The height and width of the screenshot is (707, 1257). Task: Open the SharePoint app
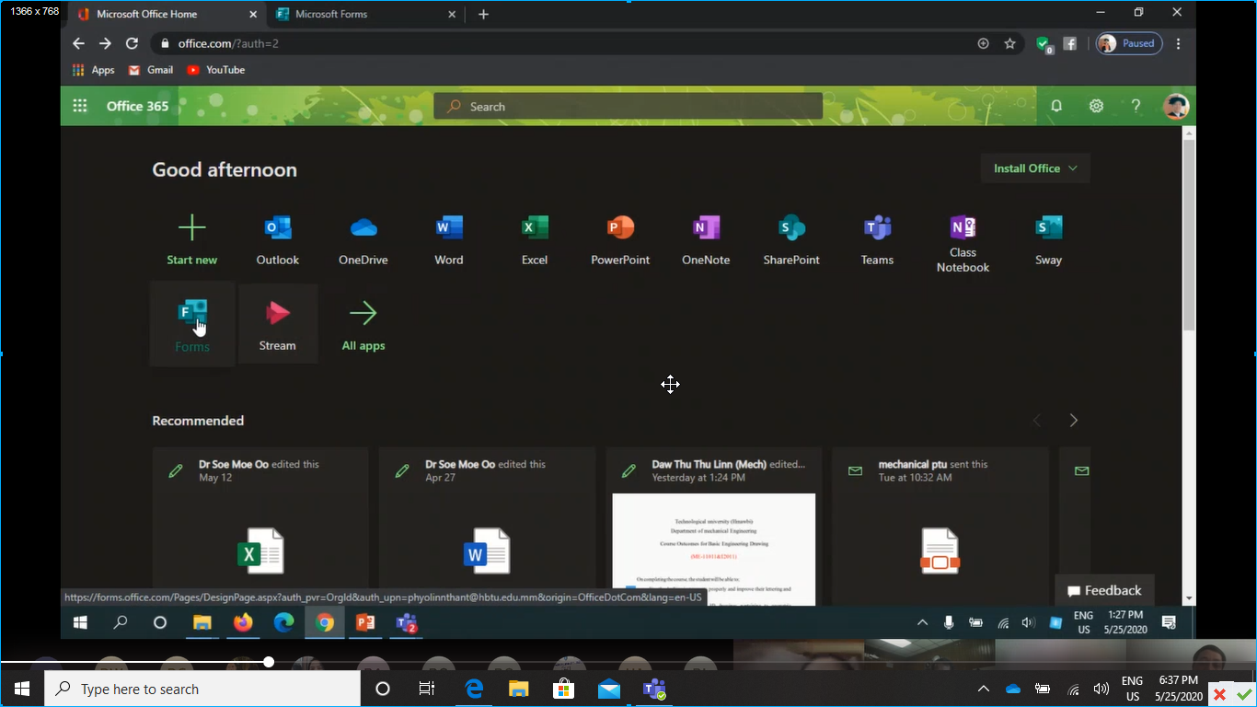tap(791, 239)
